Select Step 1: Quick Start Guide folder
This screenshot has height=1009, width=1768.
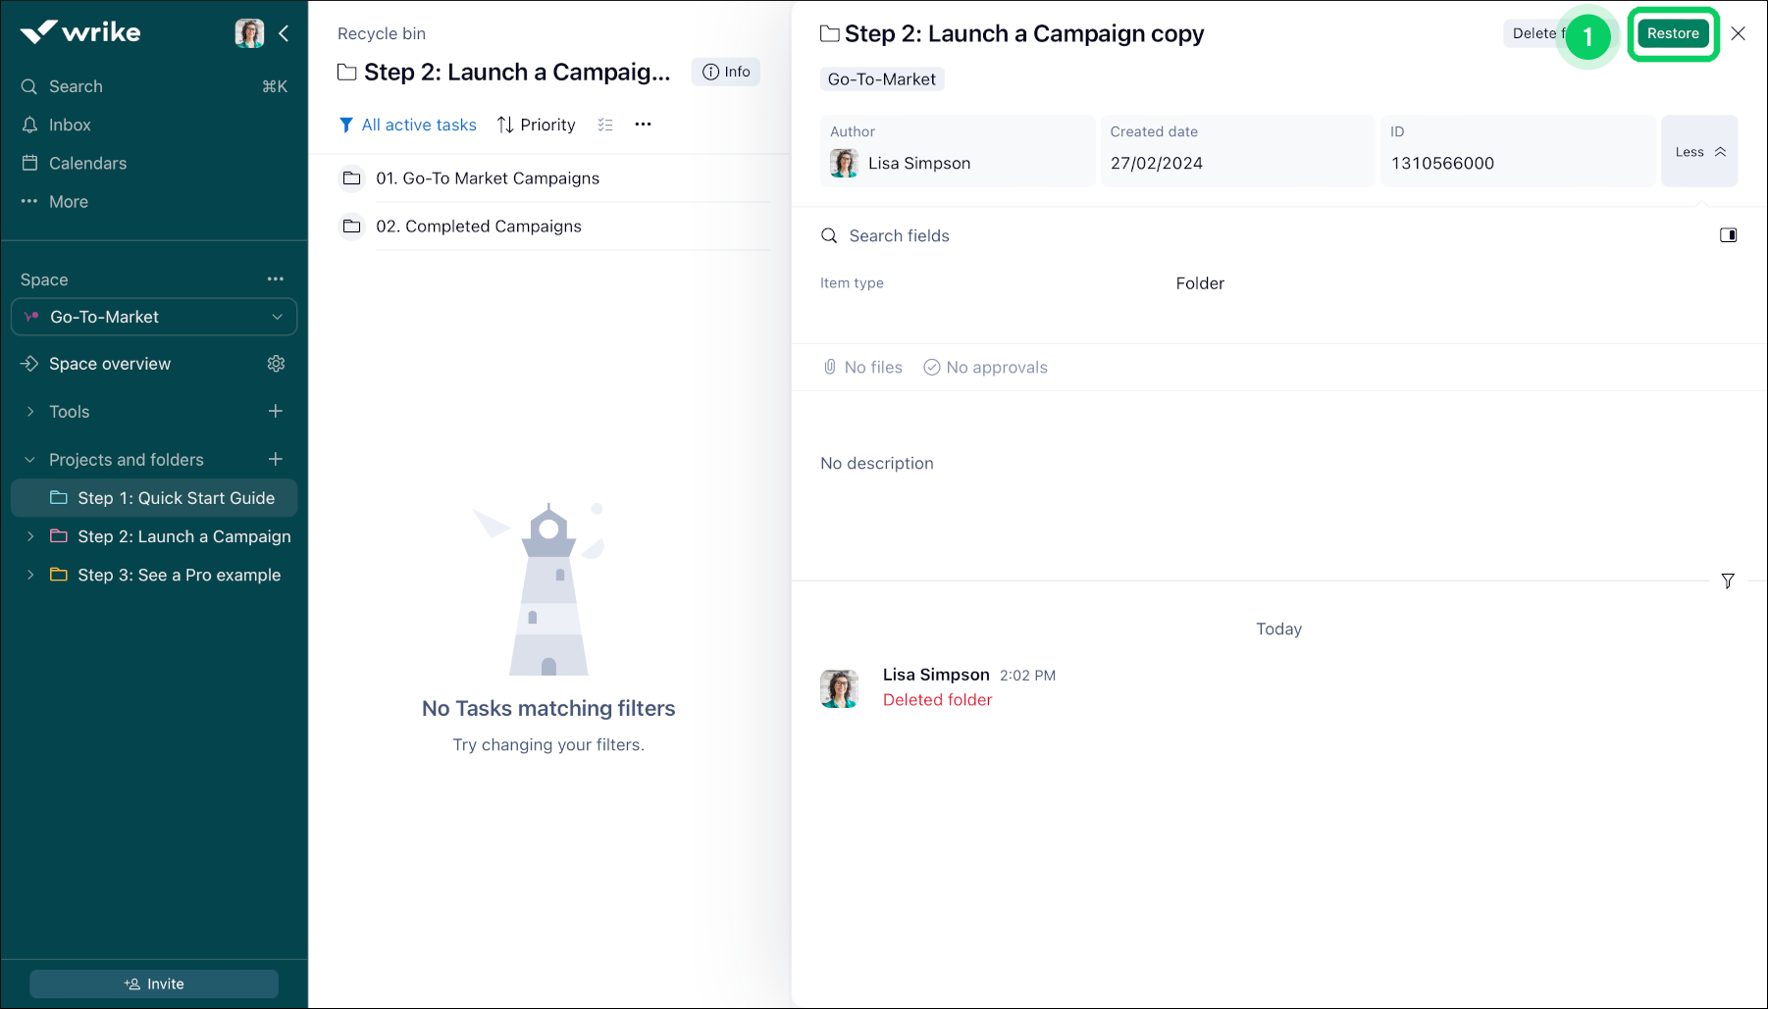point(154,498)
